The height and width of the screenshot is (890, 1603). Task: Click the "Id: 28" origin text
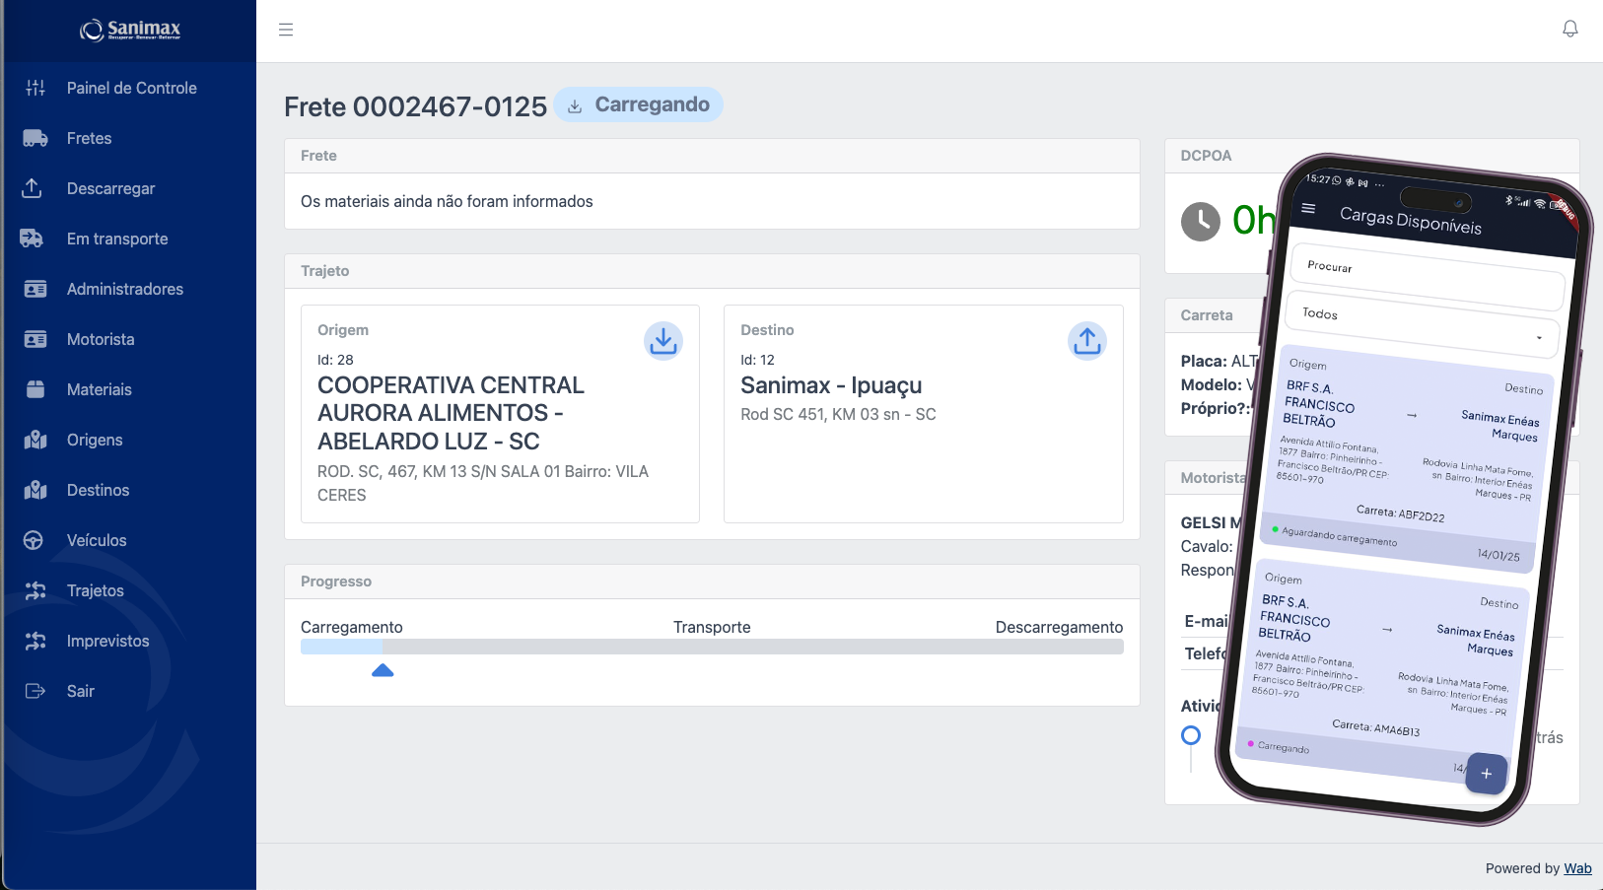coord(335,360)
